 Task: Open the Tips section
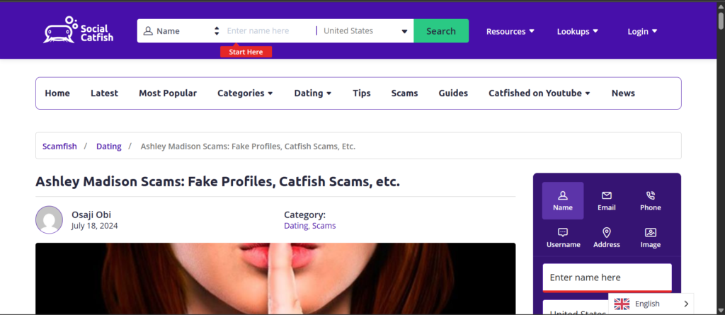coord(362,93)
